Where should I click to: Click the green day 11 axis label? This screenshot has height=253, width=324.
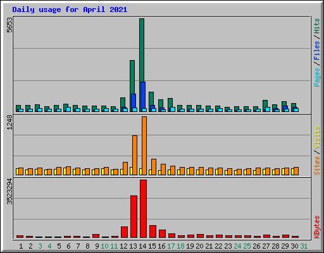[x=114, y=246]
